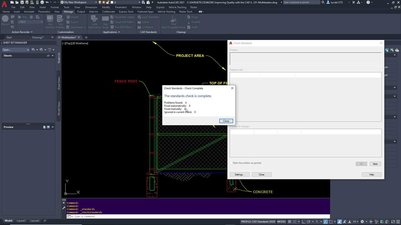The height and width of the screenshot is (225, 401).
Task: Click the New drawing icon in quick access toolbar
Action: (x=12, y=2)
